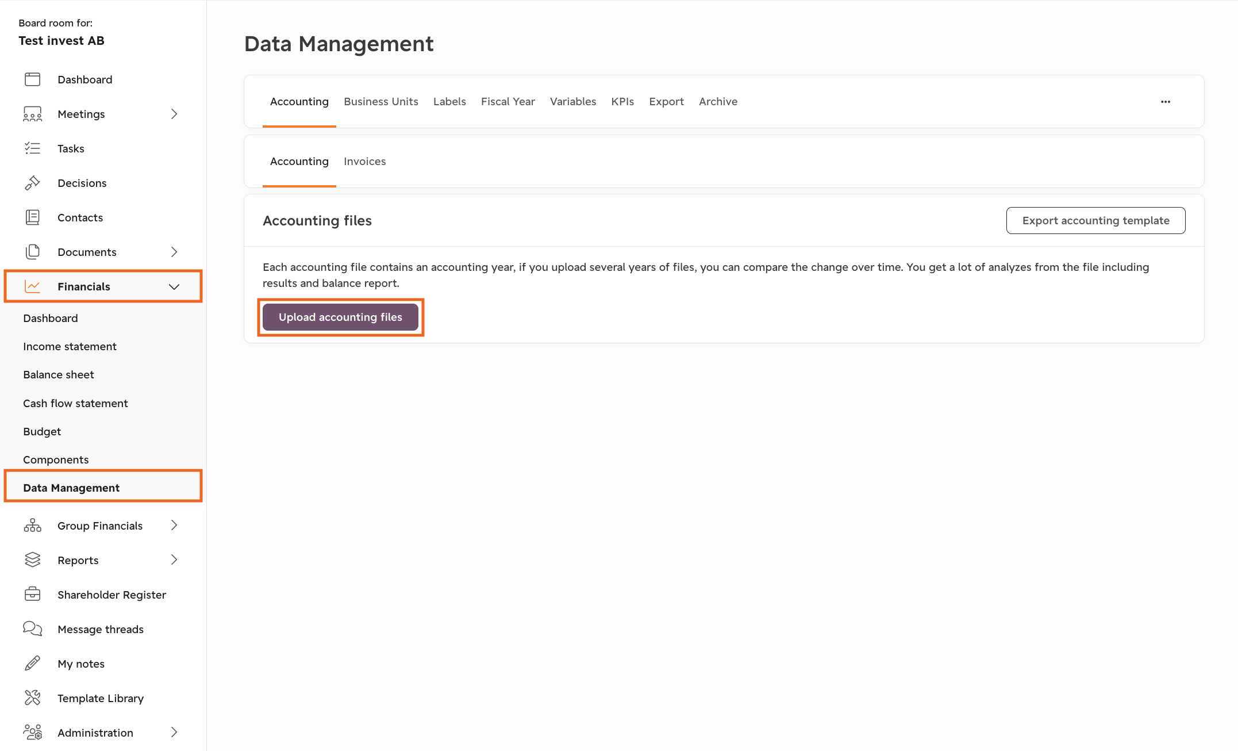Screen dimensions: 1238x751
Task: Select the Accounting sub-tab beside Invoices
Action: click(x=299, y=162)
